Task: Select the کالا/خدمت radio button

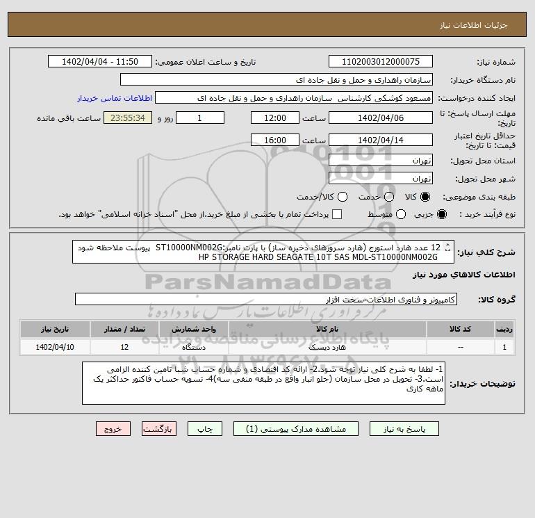Action: click(x=343, y=197)
